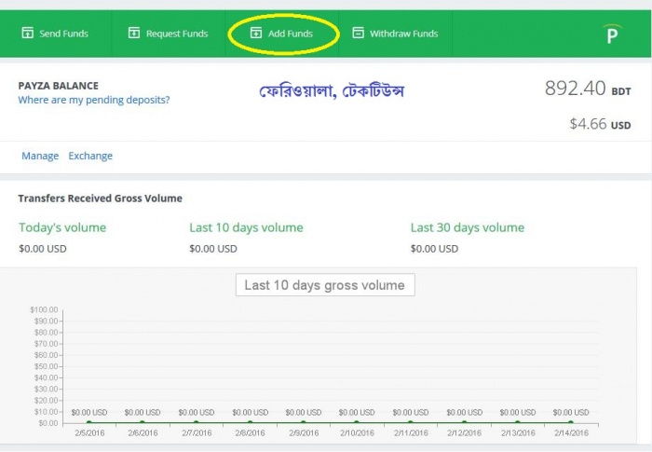Click the chart data point for 2/14/2016
652x452 pixels.
tap(571, 423)
